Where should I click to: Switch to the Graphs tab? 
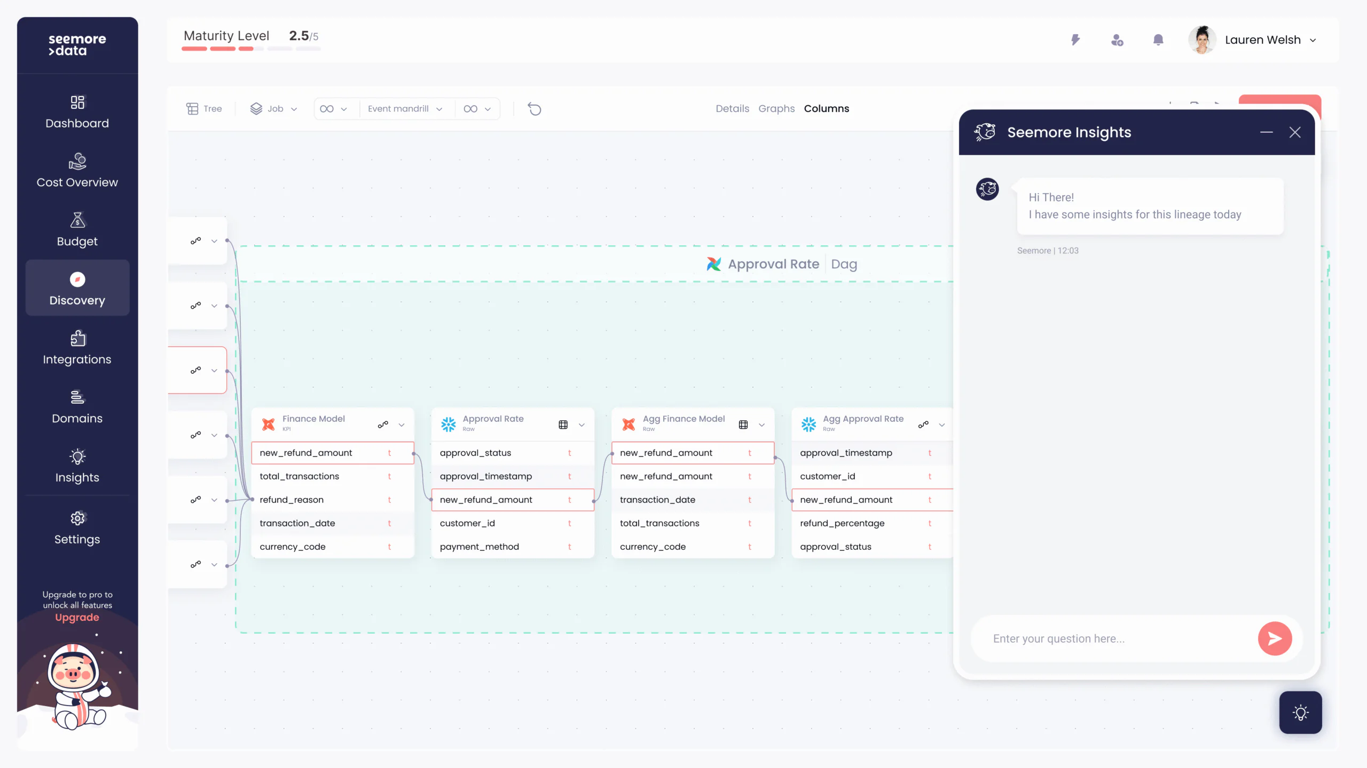coord(776,109)
